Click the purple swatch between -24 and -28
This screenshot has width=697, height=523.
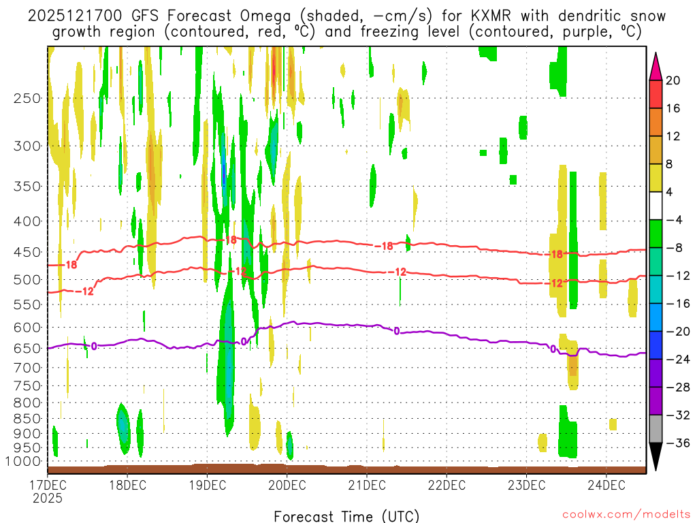(x=655, y=373)
